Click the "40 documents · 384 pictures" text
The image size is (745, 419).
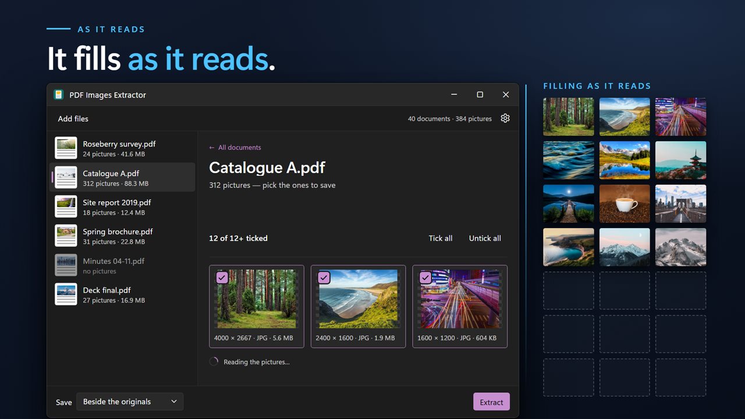[x=450, y=119]
